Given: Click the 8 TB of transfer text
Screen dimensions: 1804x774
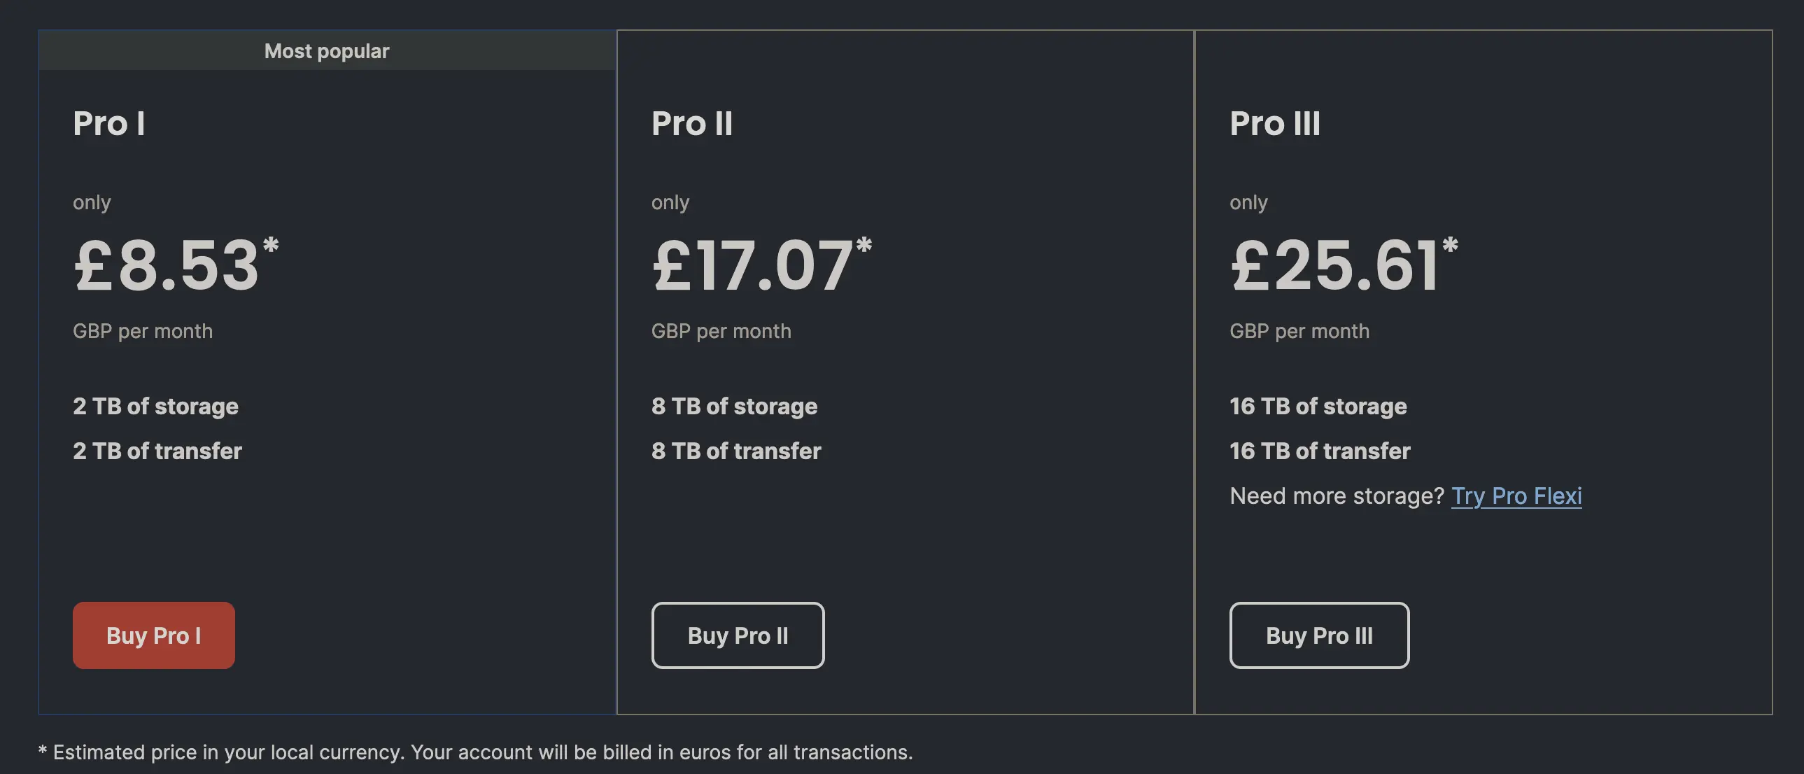Looking at the screenshot, I should coord(736,451).
